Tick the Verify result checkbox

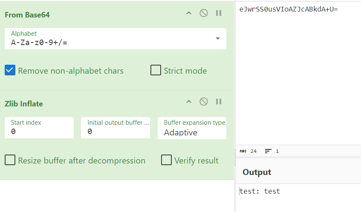(166, 160)
